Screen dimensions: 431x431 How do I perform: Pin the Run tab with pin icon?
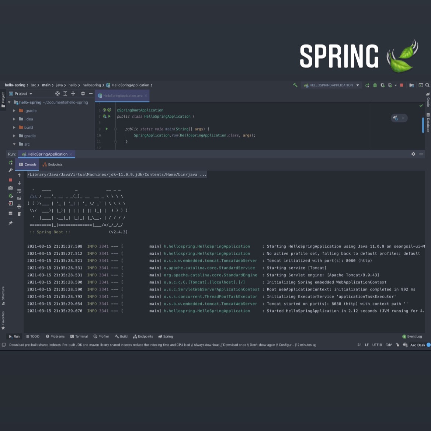pos(10,223)
